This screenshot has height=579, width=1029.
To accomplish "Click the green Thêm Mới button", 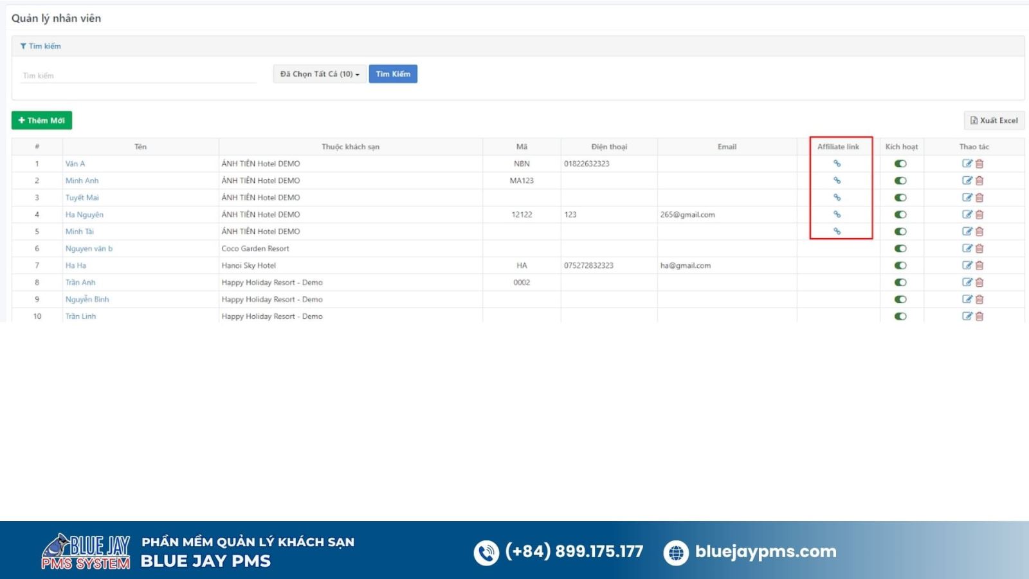I will pyautogui.click(x=42, y=120).
